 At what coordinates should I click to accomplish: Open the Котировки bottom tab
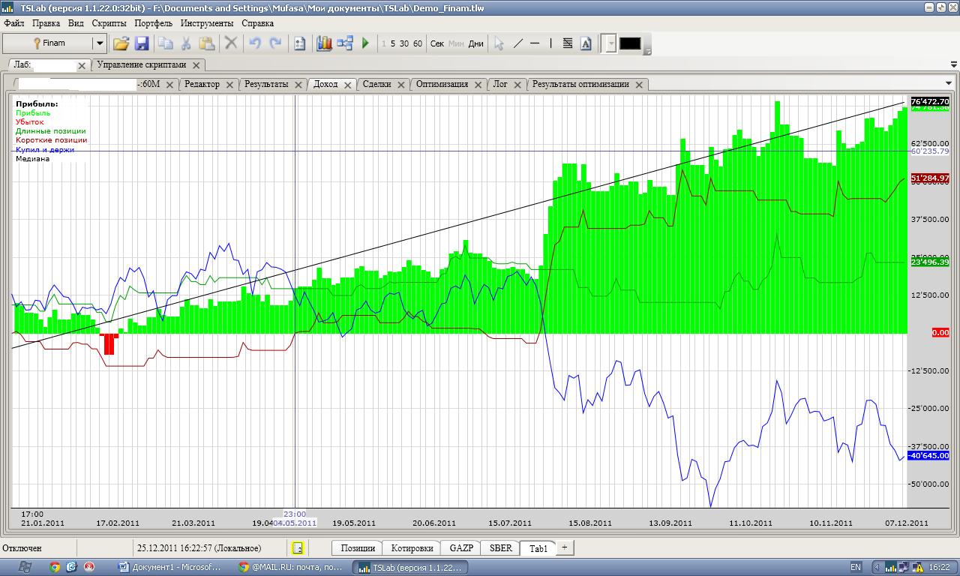[412, 548]
